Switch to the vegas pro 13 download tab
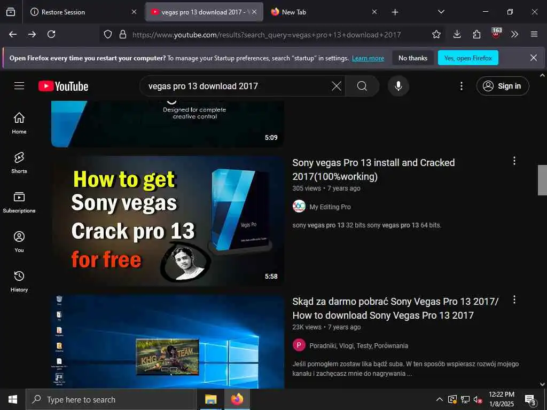The height and width of the screenshot is (410, 547). pos(205,12)
